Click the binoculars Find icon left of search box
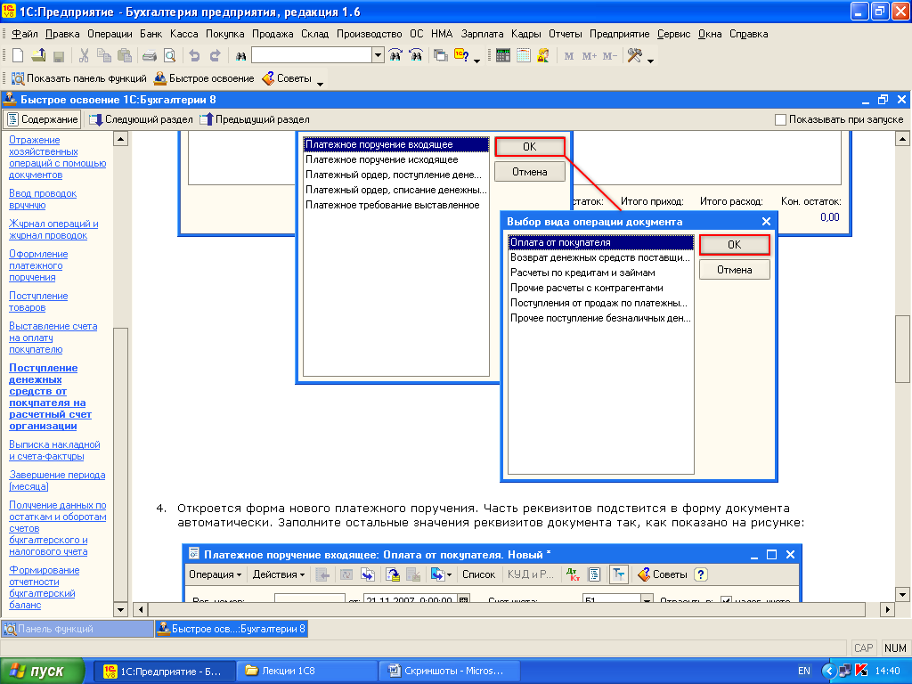 240,56
